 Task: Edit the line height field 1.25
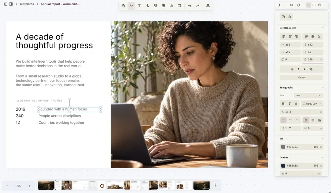[290, 128]
